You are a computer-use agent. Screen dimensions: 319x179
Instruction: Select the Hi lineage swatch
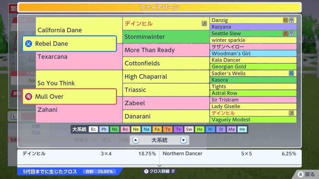210,129
